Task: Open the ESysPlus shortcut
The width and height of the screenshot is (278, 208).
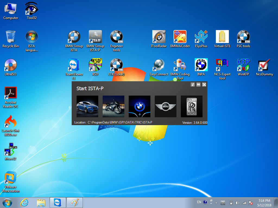Action: click(x=201, y=39)
